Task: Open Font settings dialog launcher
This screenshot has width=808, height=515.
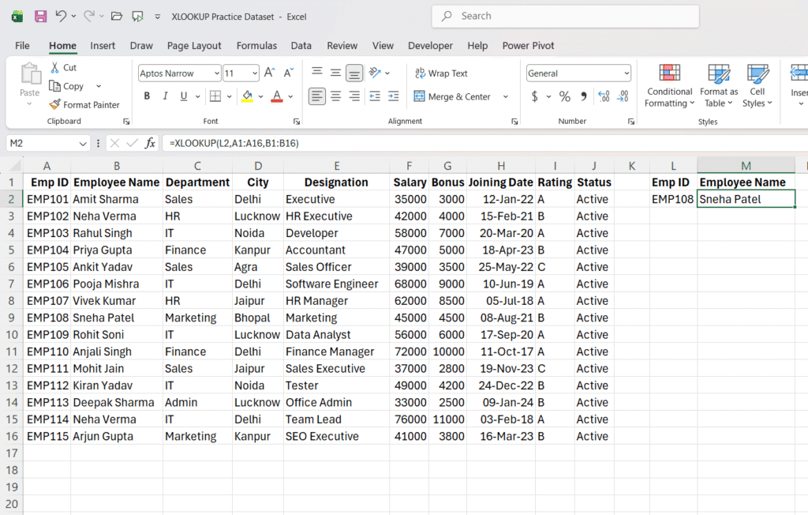Action: [297, 122]
